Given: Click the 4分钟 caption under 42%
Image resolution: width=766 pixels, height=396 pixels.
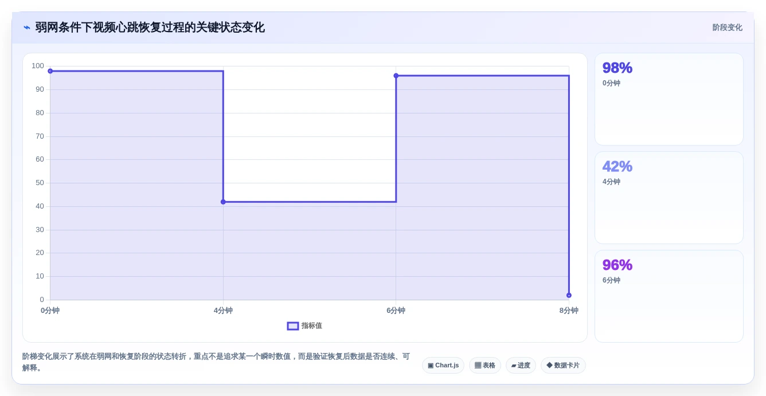Looking at the screenshot, I should click(x=611, y=182).
